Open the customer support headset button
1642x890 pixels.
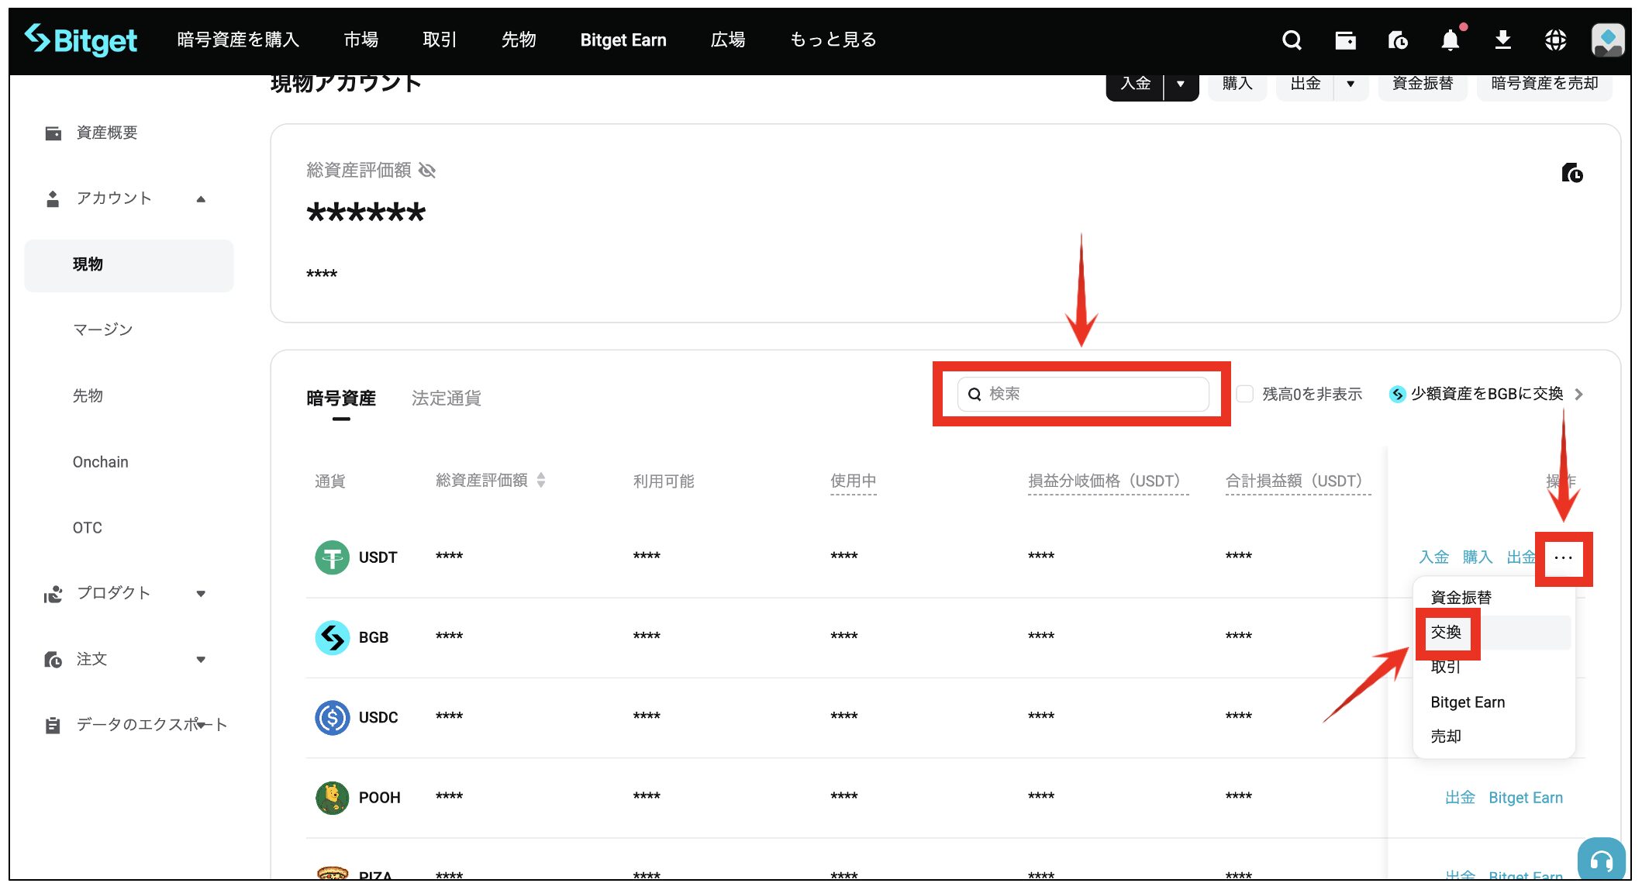(x=1601, y=861)
